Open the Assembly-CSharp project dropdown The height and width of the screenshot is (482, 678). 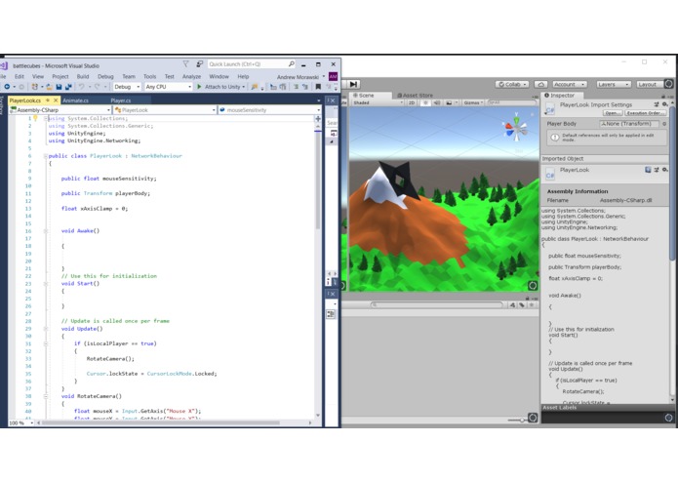pos(60,110)
